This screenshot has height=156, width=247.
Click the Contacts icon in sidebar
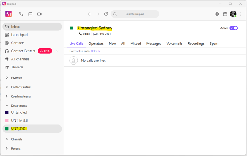click(7, 43)
